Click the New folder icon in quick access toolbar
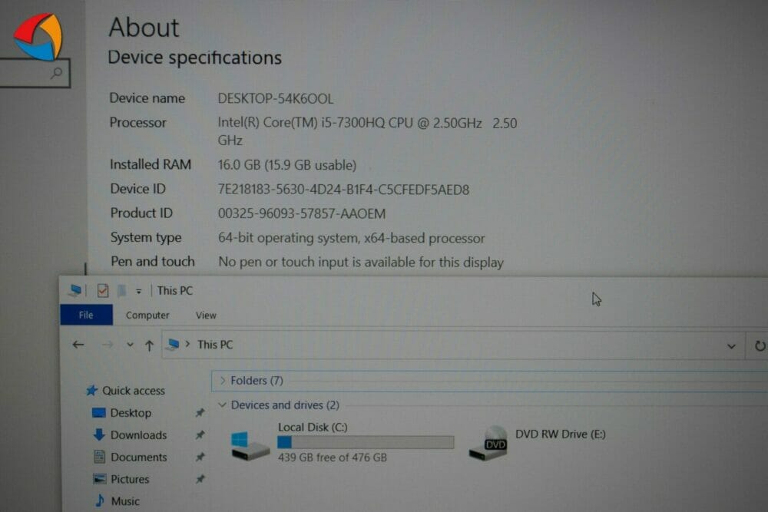 tap(122, 291)
